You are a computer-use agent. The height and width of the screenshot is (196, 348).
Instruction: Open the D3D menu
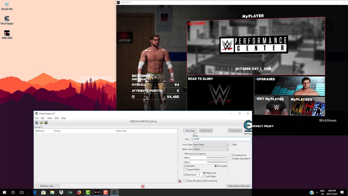[57, 118]
